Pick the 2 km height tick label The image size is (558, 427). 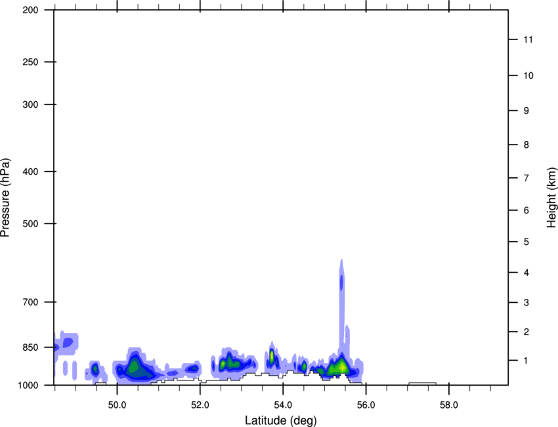(x=526, y=332)
